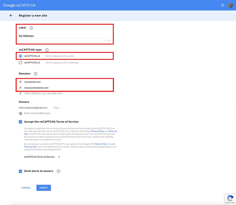236x205 pixels.
Task: Click the Owners section heading
Action: click(x=24, y=102)
